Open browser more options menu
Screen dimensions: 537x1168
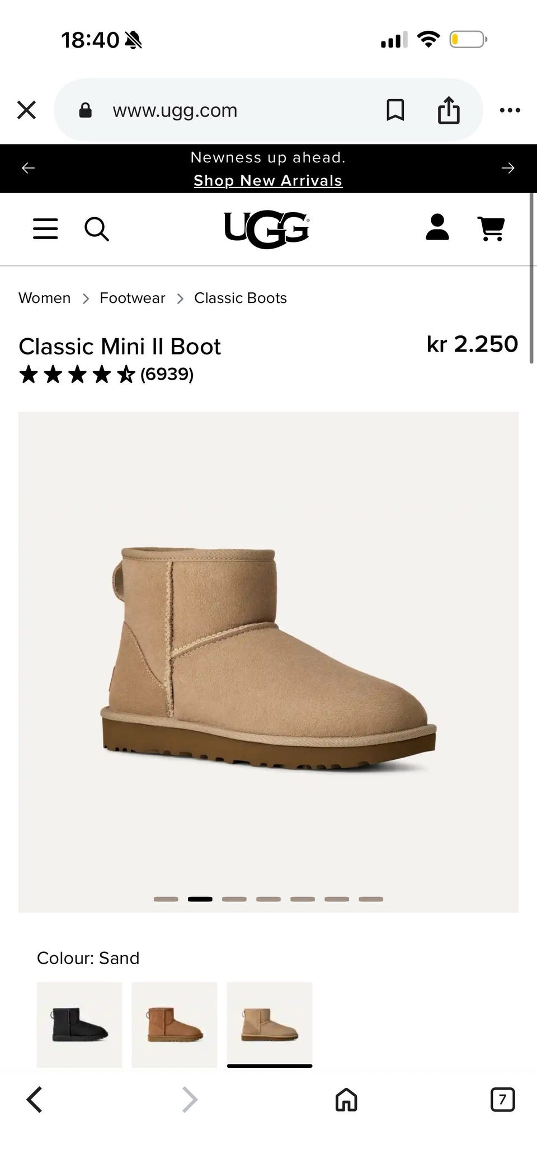click(510, 110)
